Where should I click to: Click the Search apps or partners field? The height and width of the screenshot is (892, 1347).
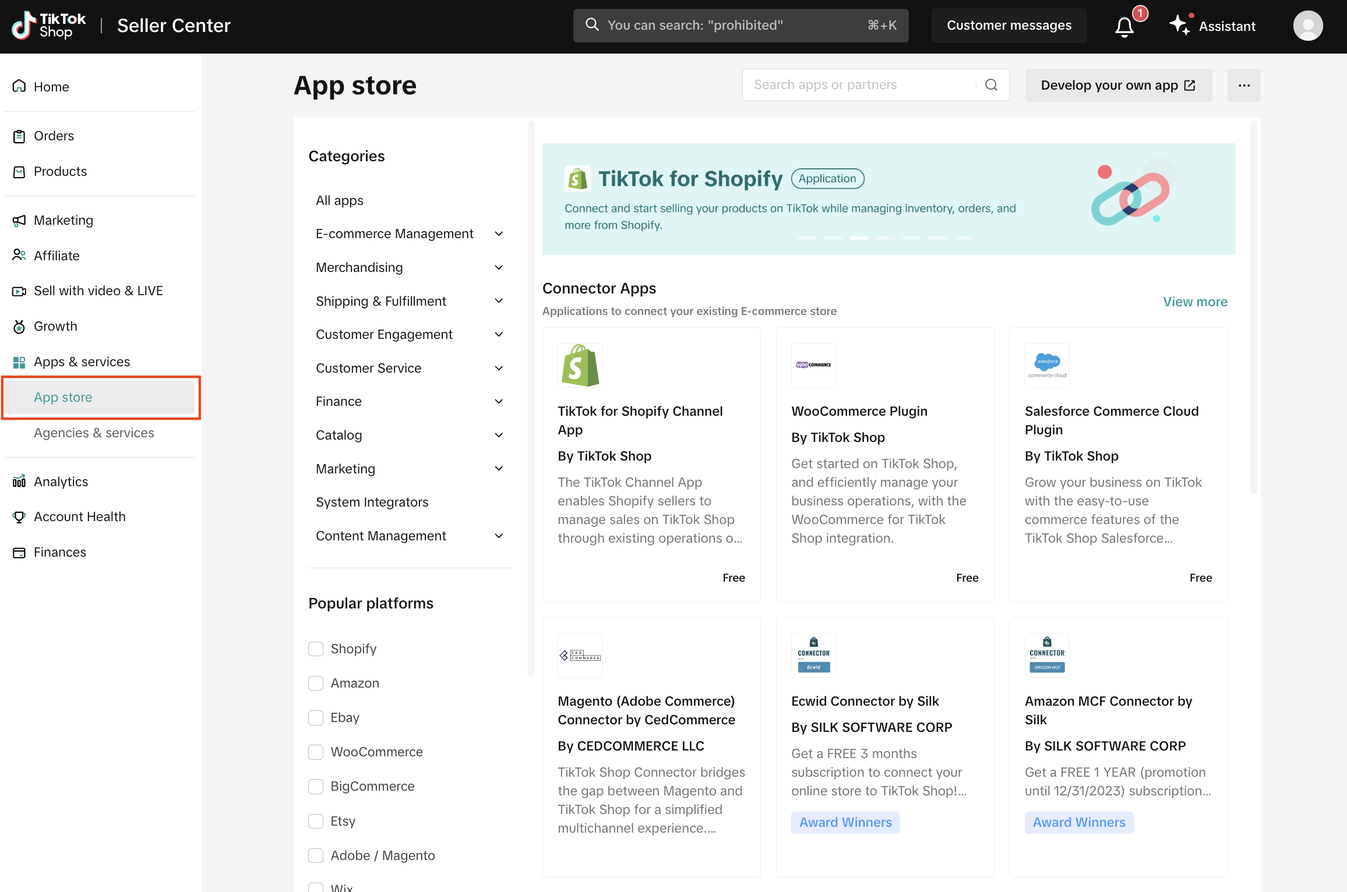pyautogui.click(x=859, y=85)
